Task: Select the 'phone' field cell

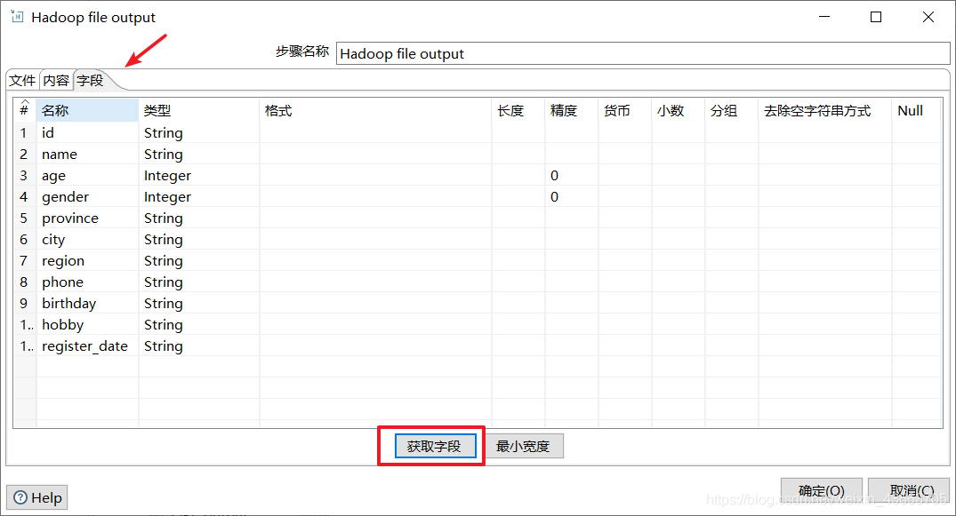Action: tap(87, 282)
